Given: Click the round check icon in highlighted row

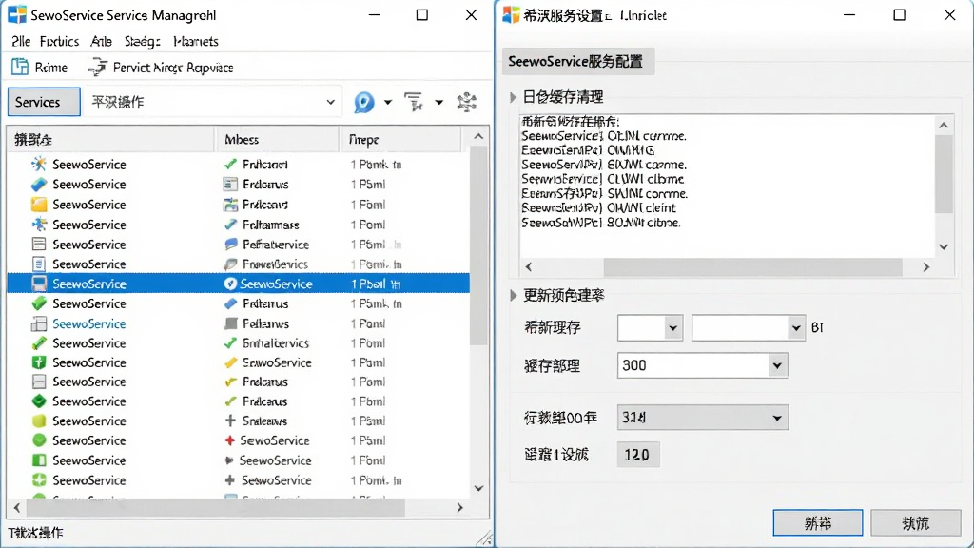Looking at the screenshot, I should click(230, 284).
